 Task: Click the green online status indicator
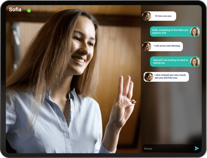click(x=29, y=11)
